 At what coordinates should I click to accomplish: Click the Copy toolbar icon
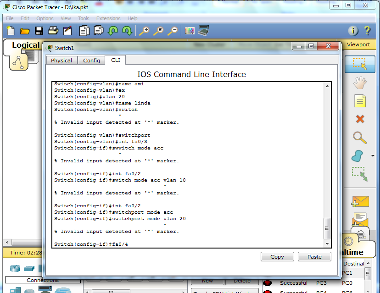point(84,31)
